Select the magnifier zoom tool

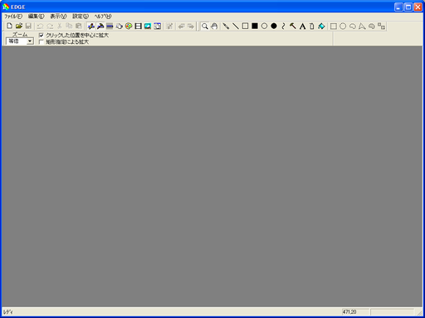205,26
